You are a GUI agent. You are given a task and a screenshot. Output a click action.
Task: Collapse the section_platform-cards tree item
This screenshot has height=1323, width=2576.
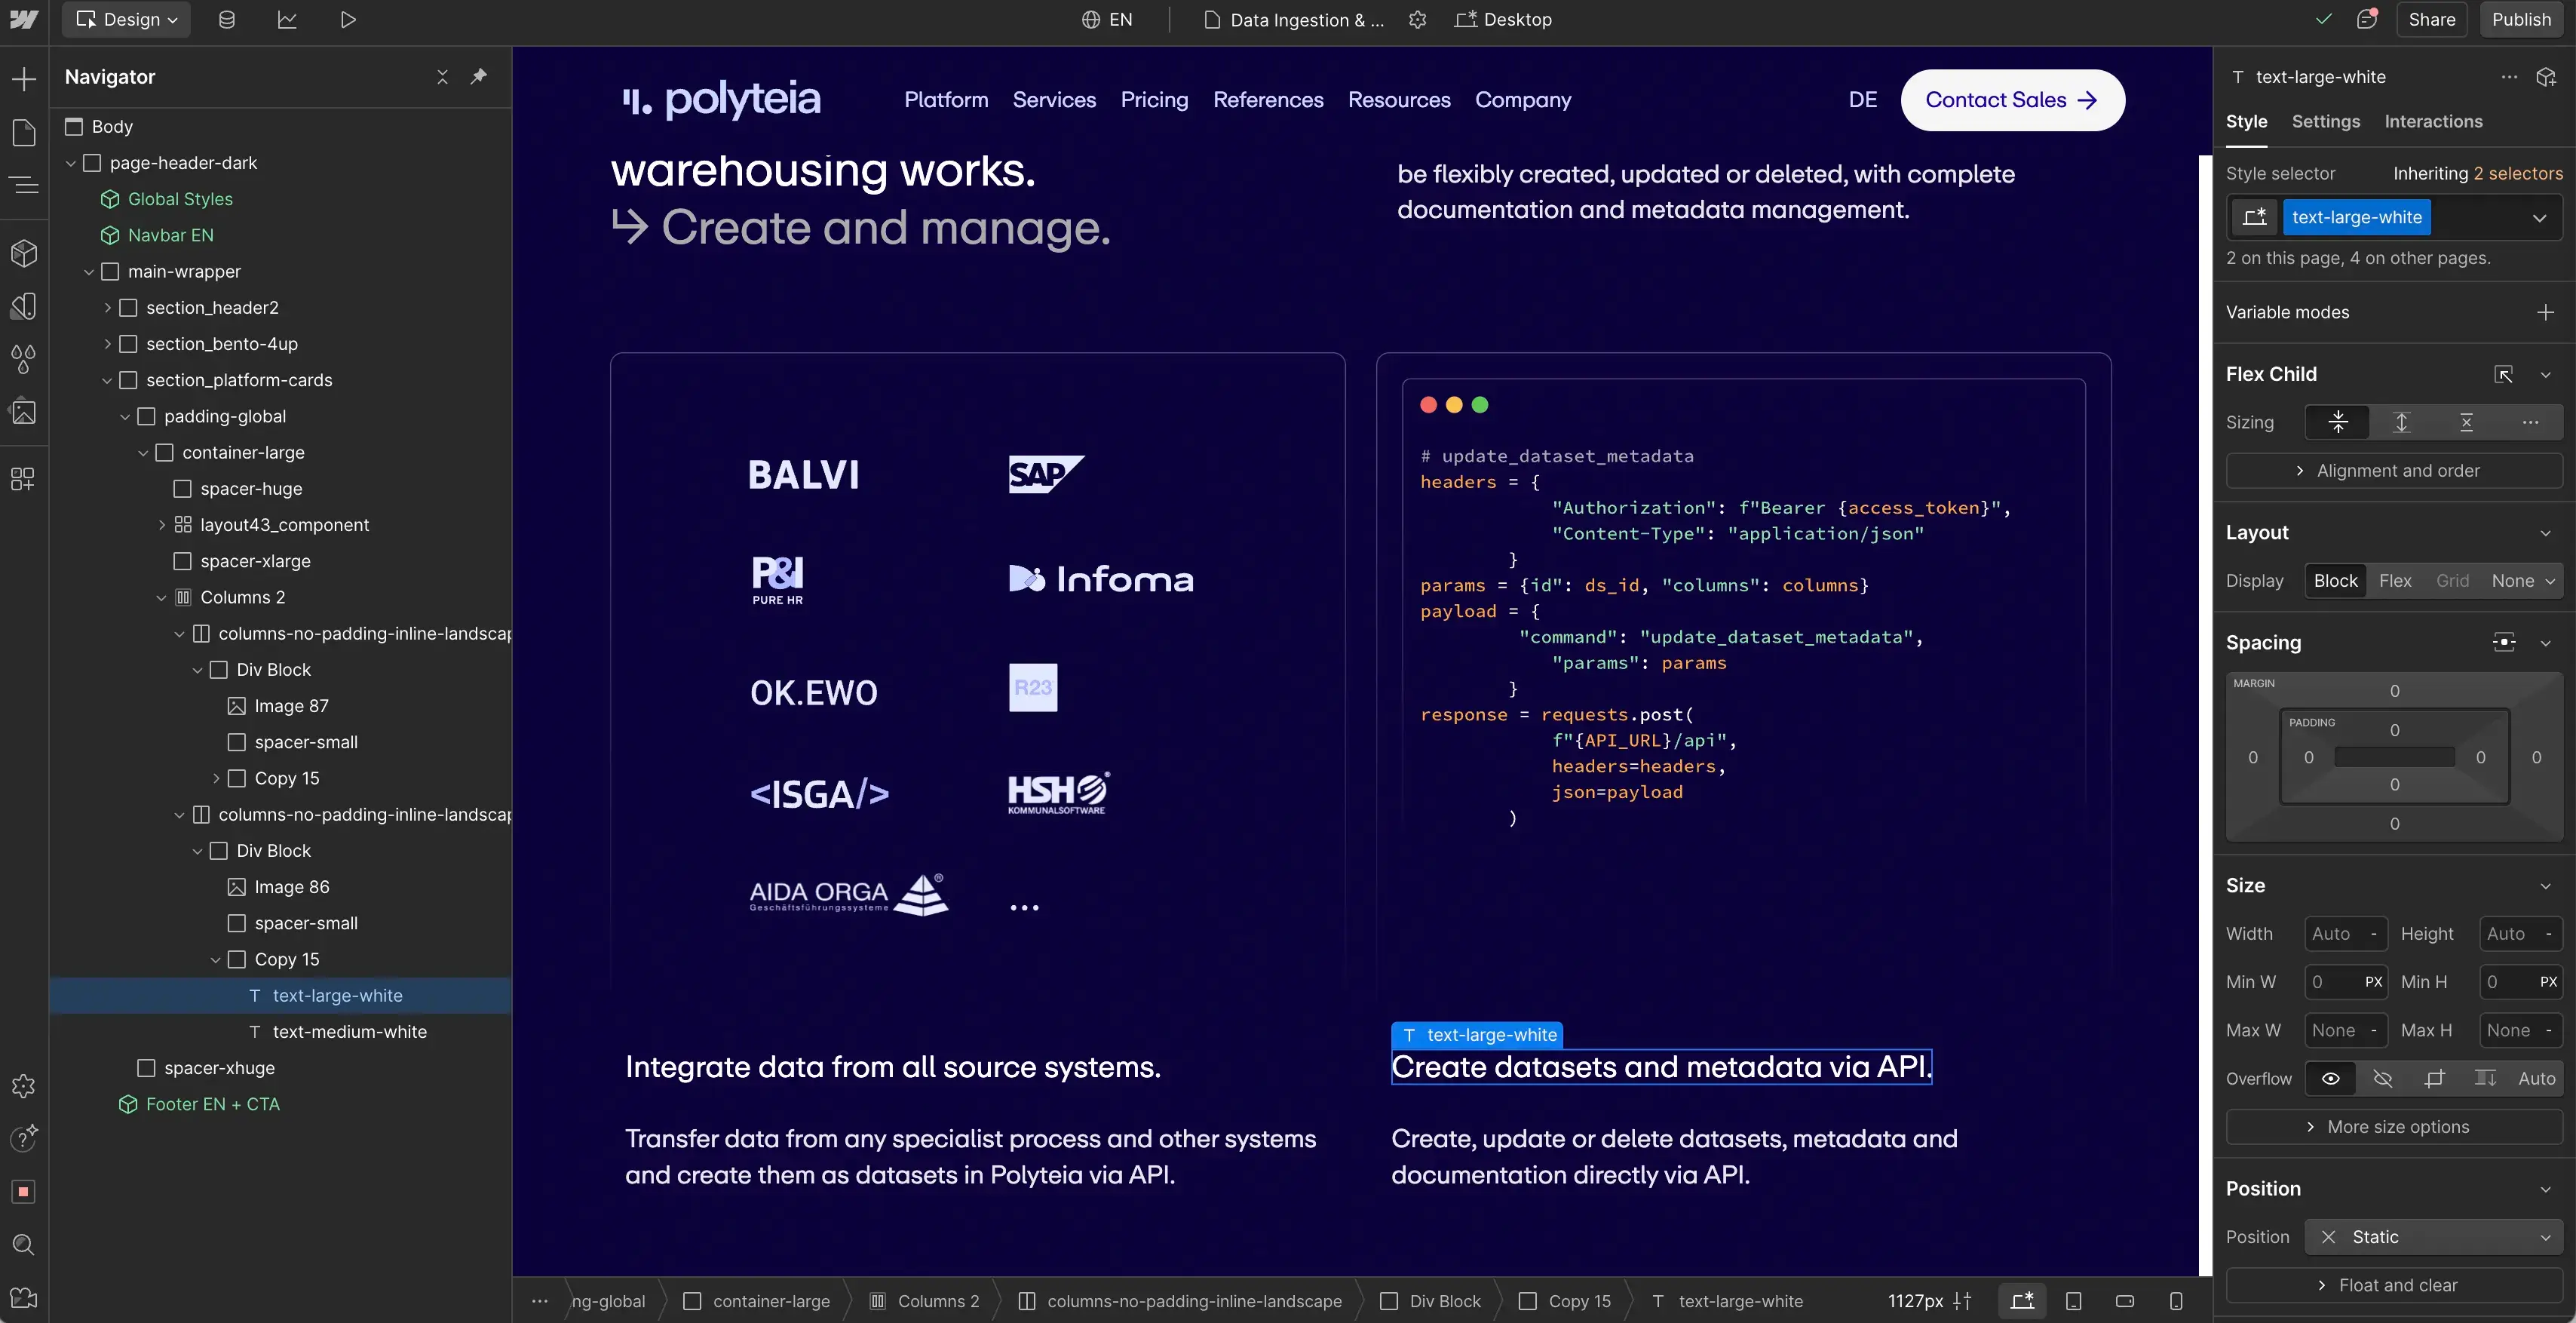[x=107, y=380]
